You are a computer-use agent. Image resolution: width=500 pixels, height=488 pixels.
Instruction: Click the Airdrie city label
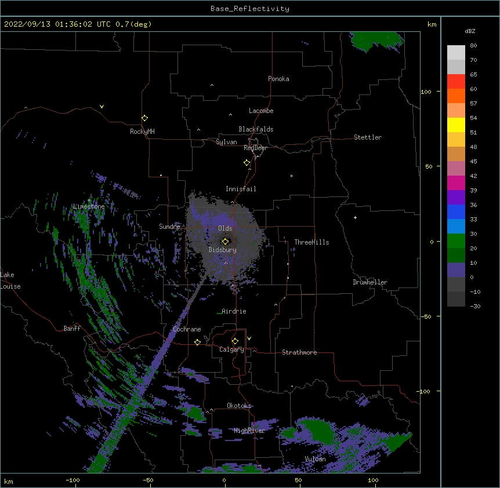click(234, 311)
